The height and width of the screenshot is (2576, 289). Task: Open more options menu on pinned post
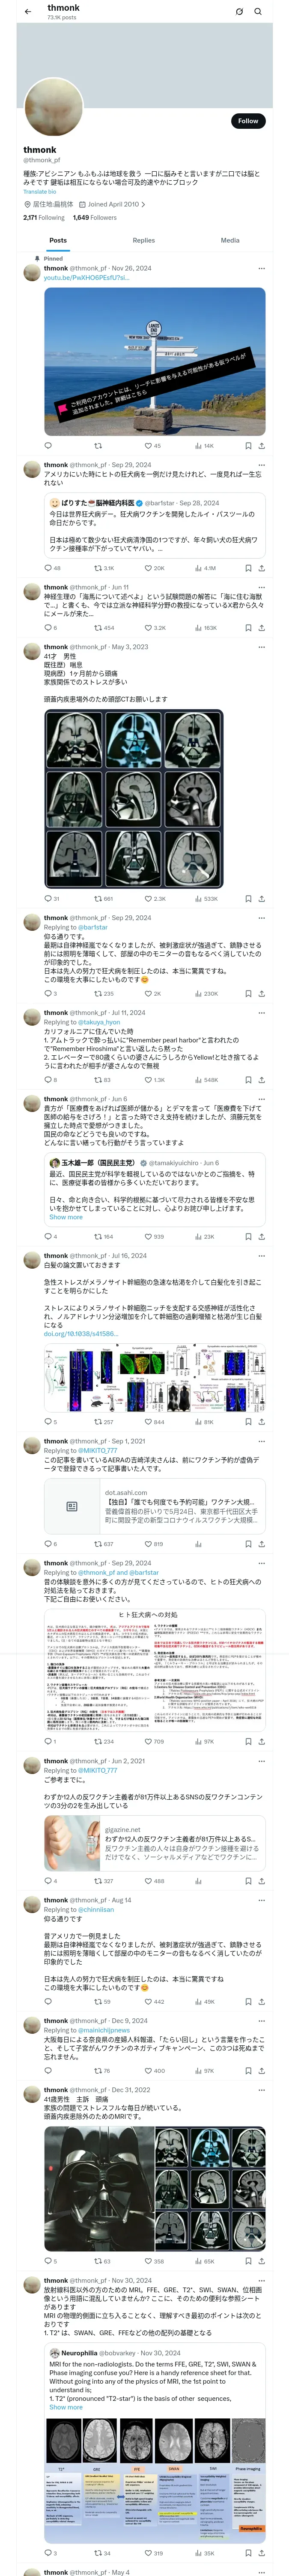(x=262, y=269)
